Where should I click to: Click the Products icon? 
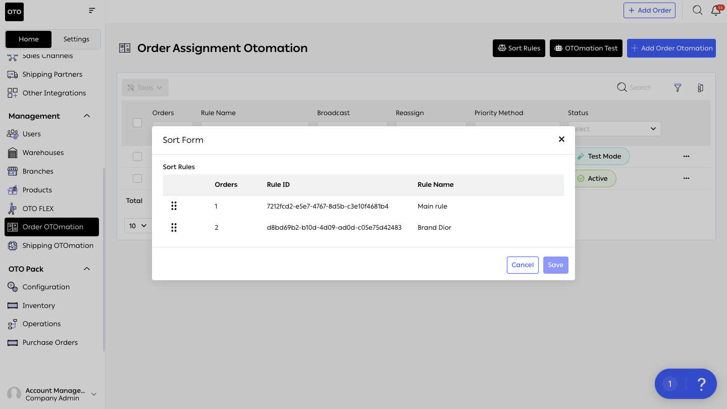13,190
